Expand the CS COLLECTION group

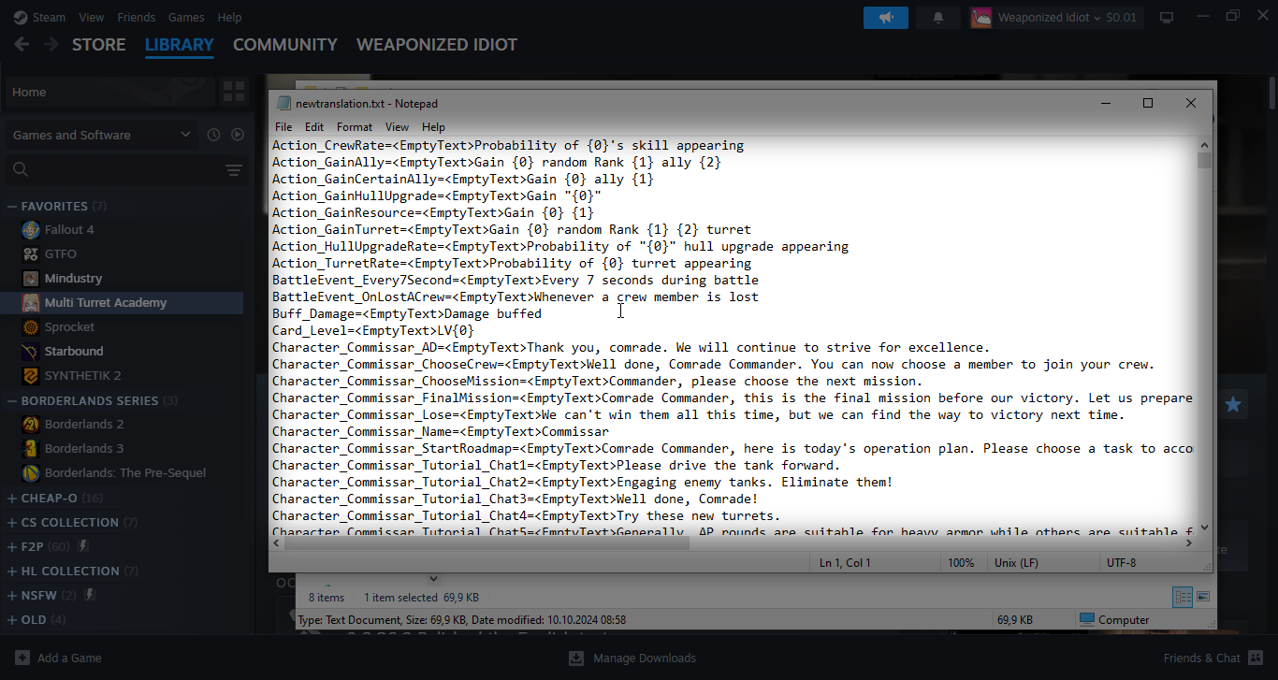point(12,522)
